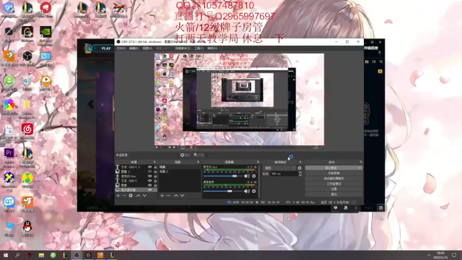Open source properties gear in Sources toolbar
The height and width of the screenshot is (260, 462).
point(131,195)
